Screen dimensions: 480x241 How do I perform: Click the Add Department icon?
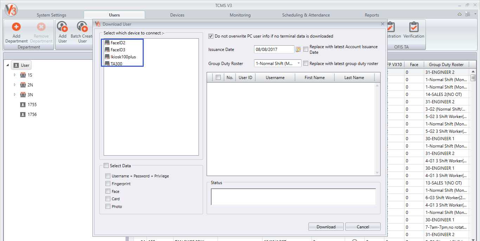(x=16, y=27)
